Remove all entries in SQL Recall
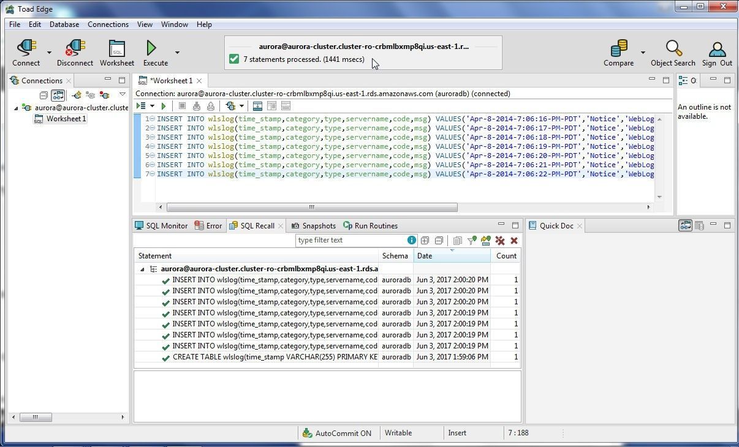 tap(500, 241)
